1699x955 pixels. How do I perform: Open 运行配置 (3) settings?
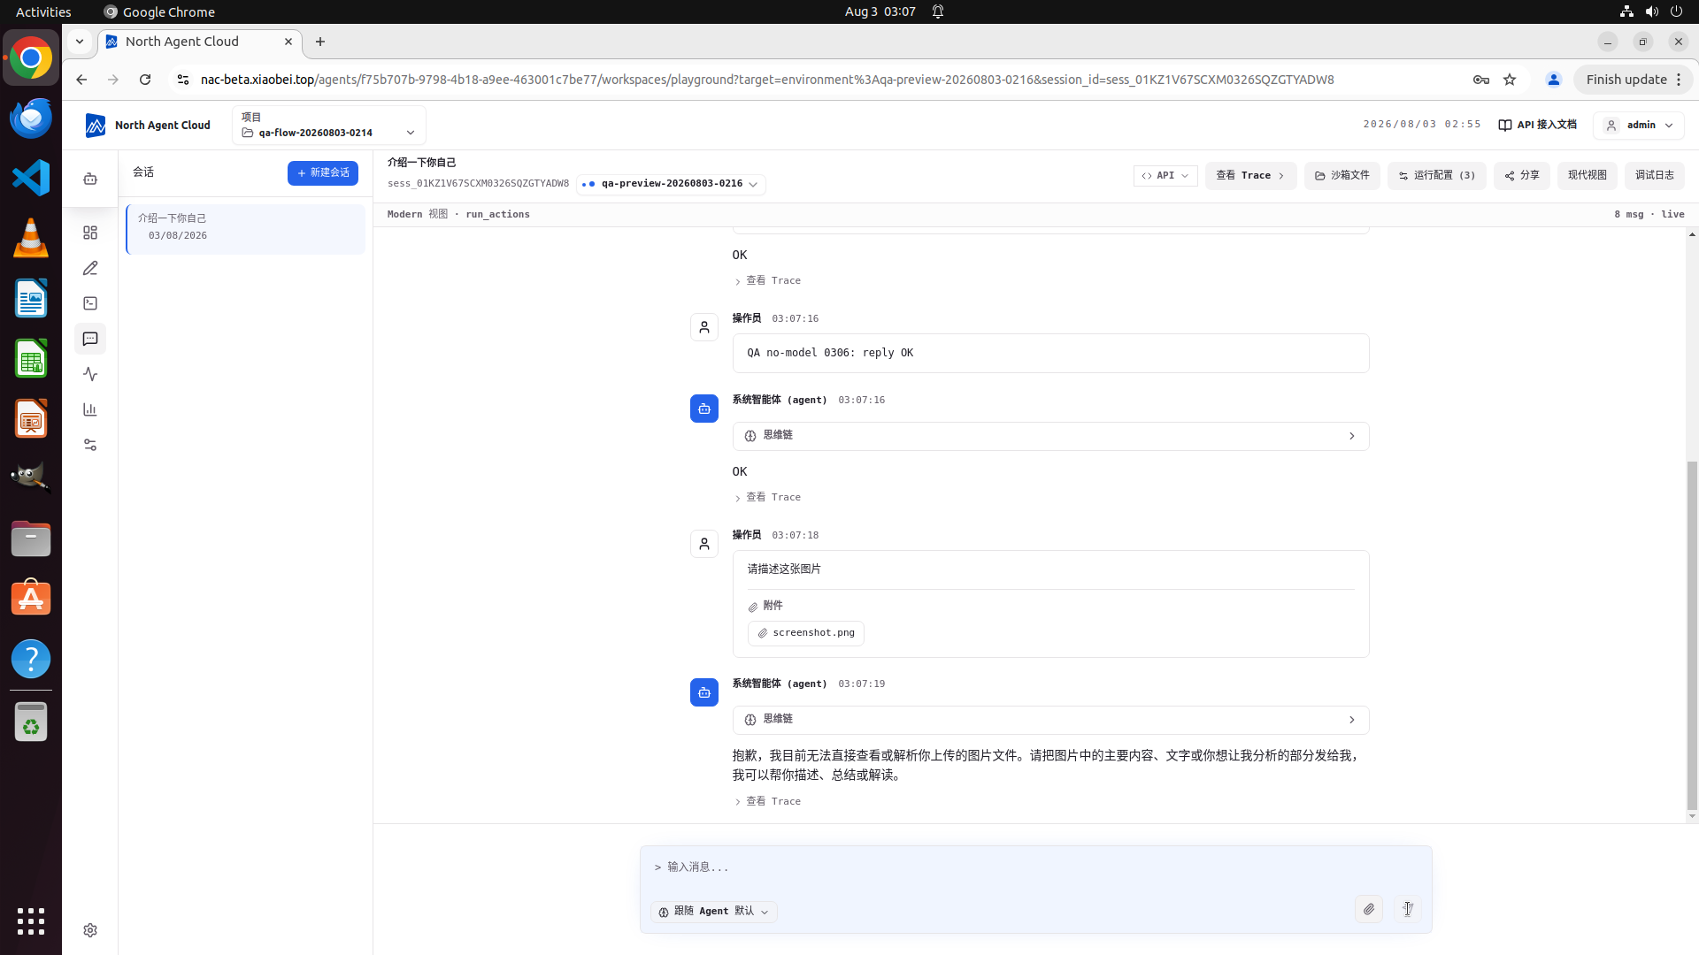click(1437, 176)
